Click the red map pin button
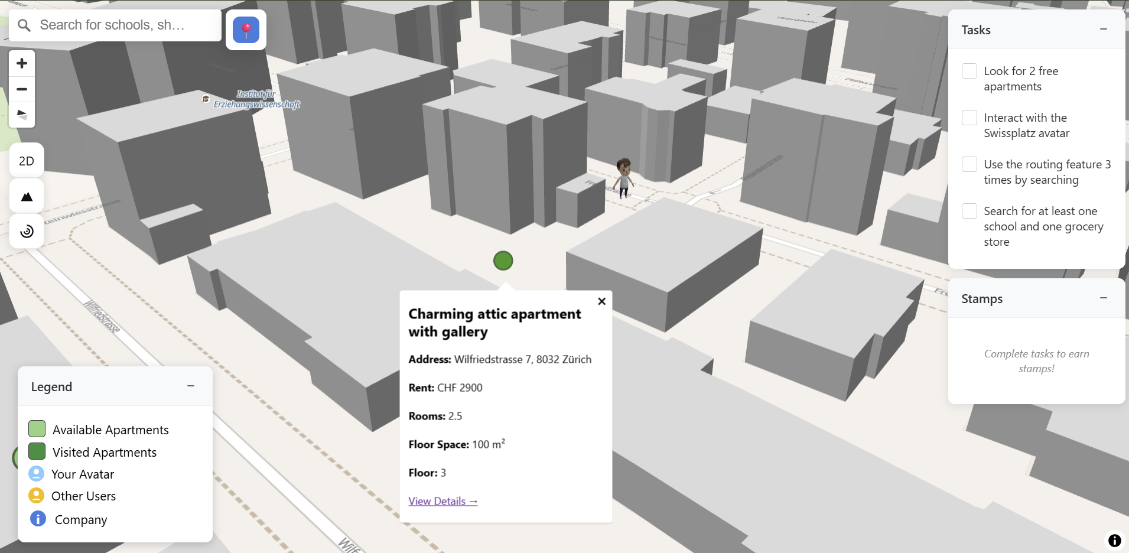 point(246,30)
